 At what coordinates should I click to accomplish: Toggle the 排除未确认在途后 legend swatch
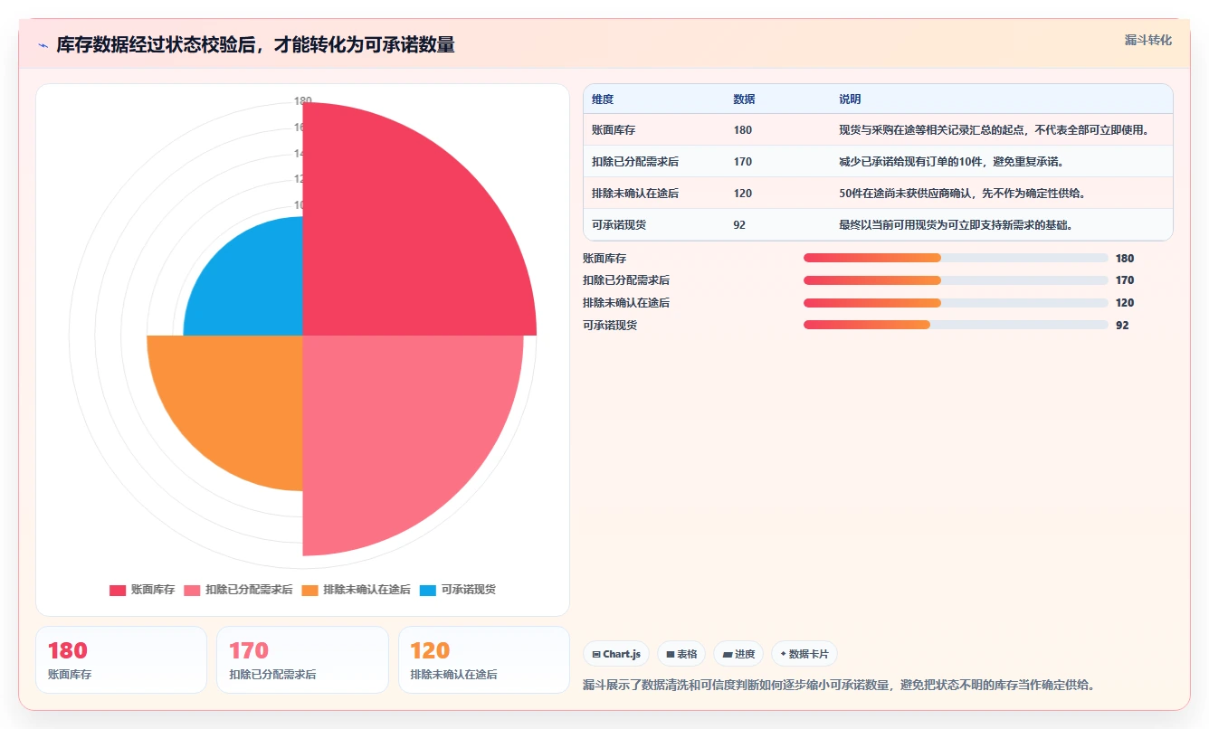pyautogui.click(x=309, y=591)
